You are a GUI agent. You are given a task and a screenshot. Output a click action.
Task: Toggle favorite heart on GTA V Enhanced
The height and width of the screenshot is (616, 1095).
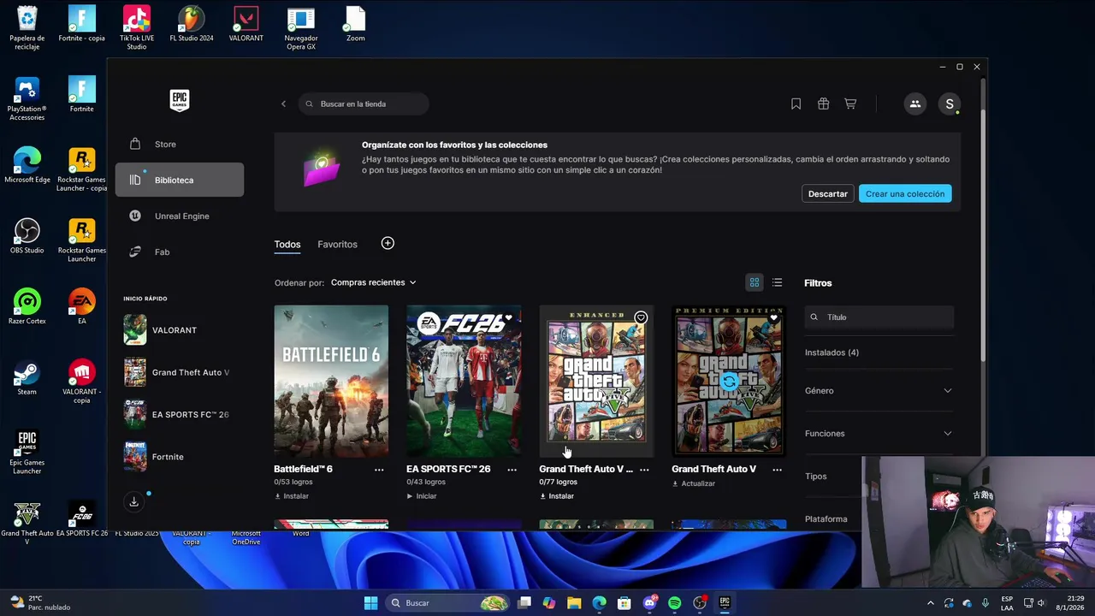tap(641, 318)
